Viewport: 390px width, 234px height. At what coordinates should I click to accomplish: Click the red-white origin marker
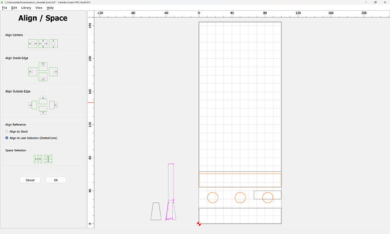click(199, 224)
